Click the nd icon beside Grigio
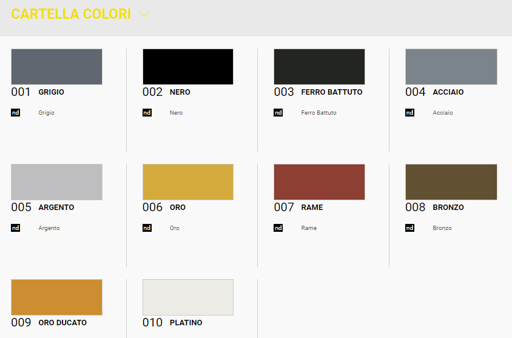 (x=16, y=113)
